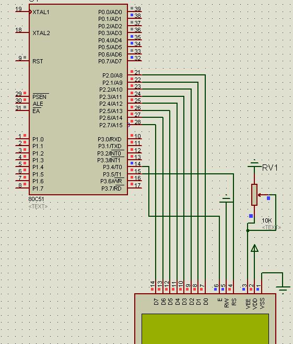Select the ground symbol above RV1
Viewport: 293px width, 344px height.
254,164
